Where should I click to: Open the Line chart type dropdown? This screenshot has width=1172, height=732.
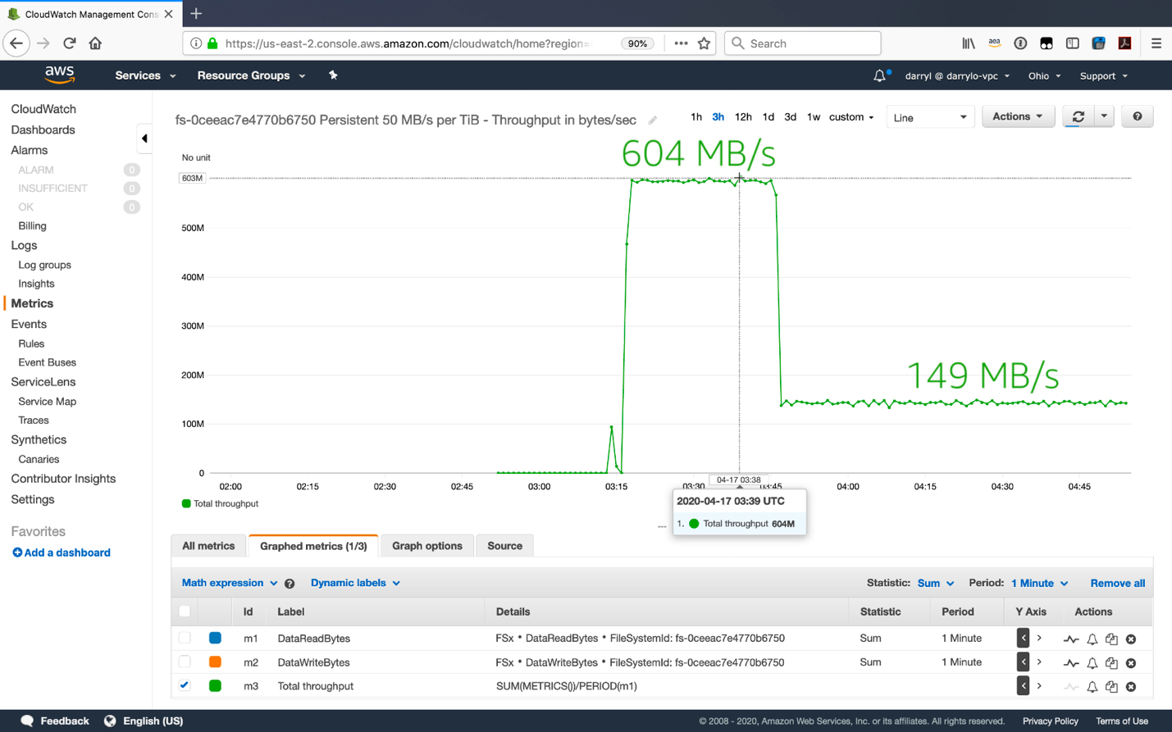tap(929, 116)
